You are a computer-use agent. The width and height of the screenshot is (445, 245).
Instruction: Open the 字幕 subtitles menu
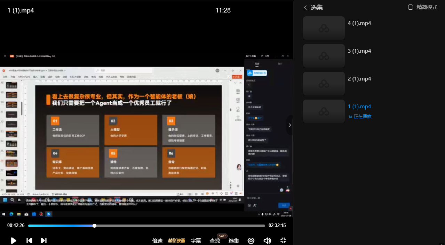pyautogui.click(x=196, y=240)
